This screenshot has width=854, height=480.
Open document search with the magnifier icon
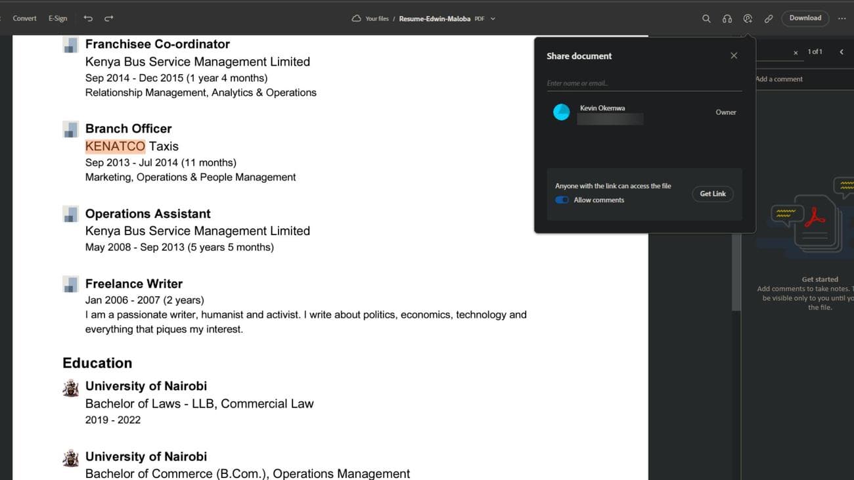pos(706,18)
